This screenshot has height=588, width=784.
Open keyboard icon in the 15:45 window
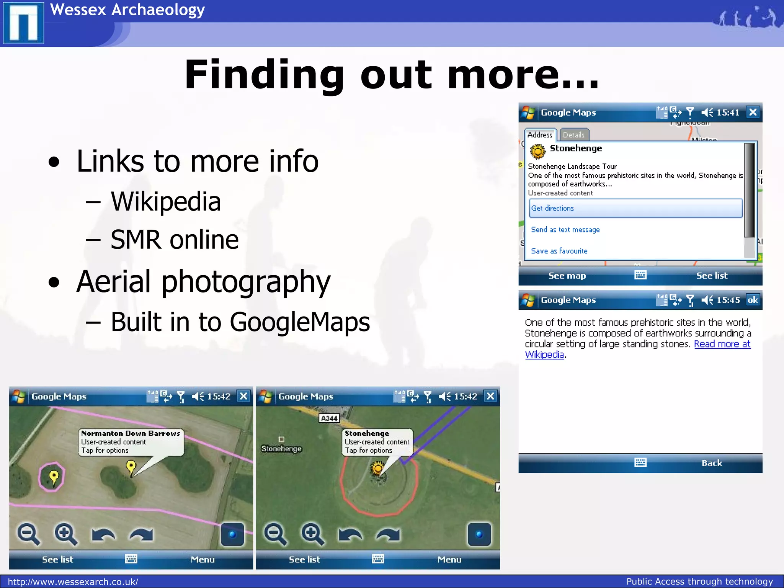(640, 463)
